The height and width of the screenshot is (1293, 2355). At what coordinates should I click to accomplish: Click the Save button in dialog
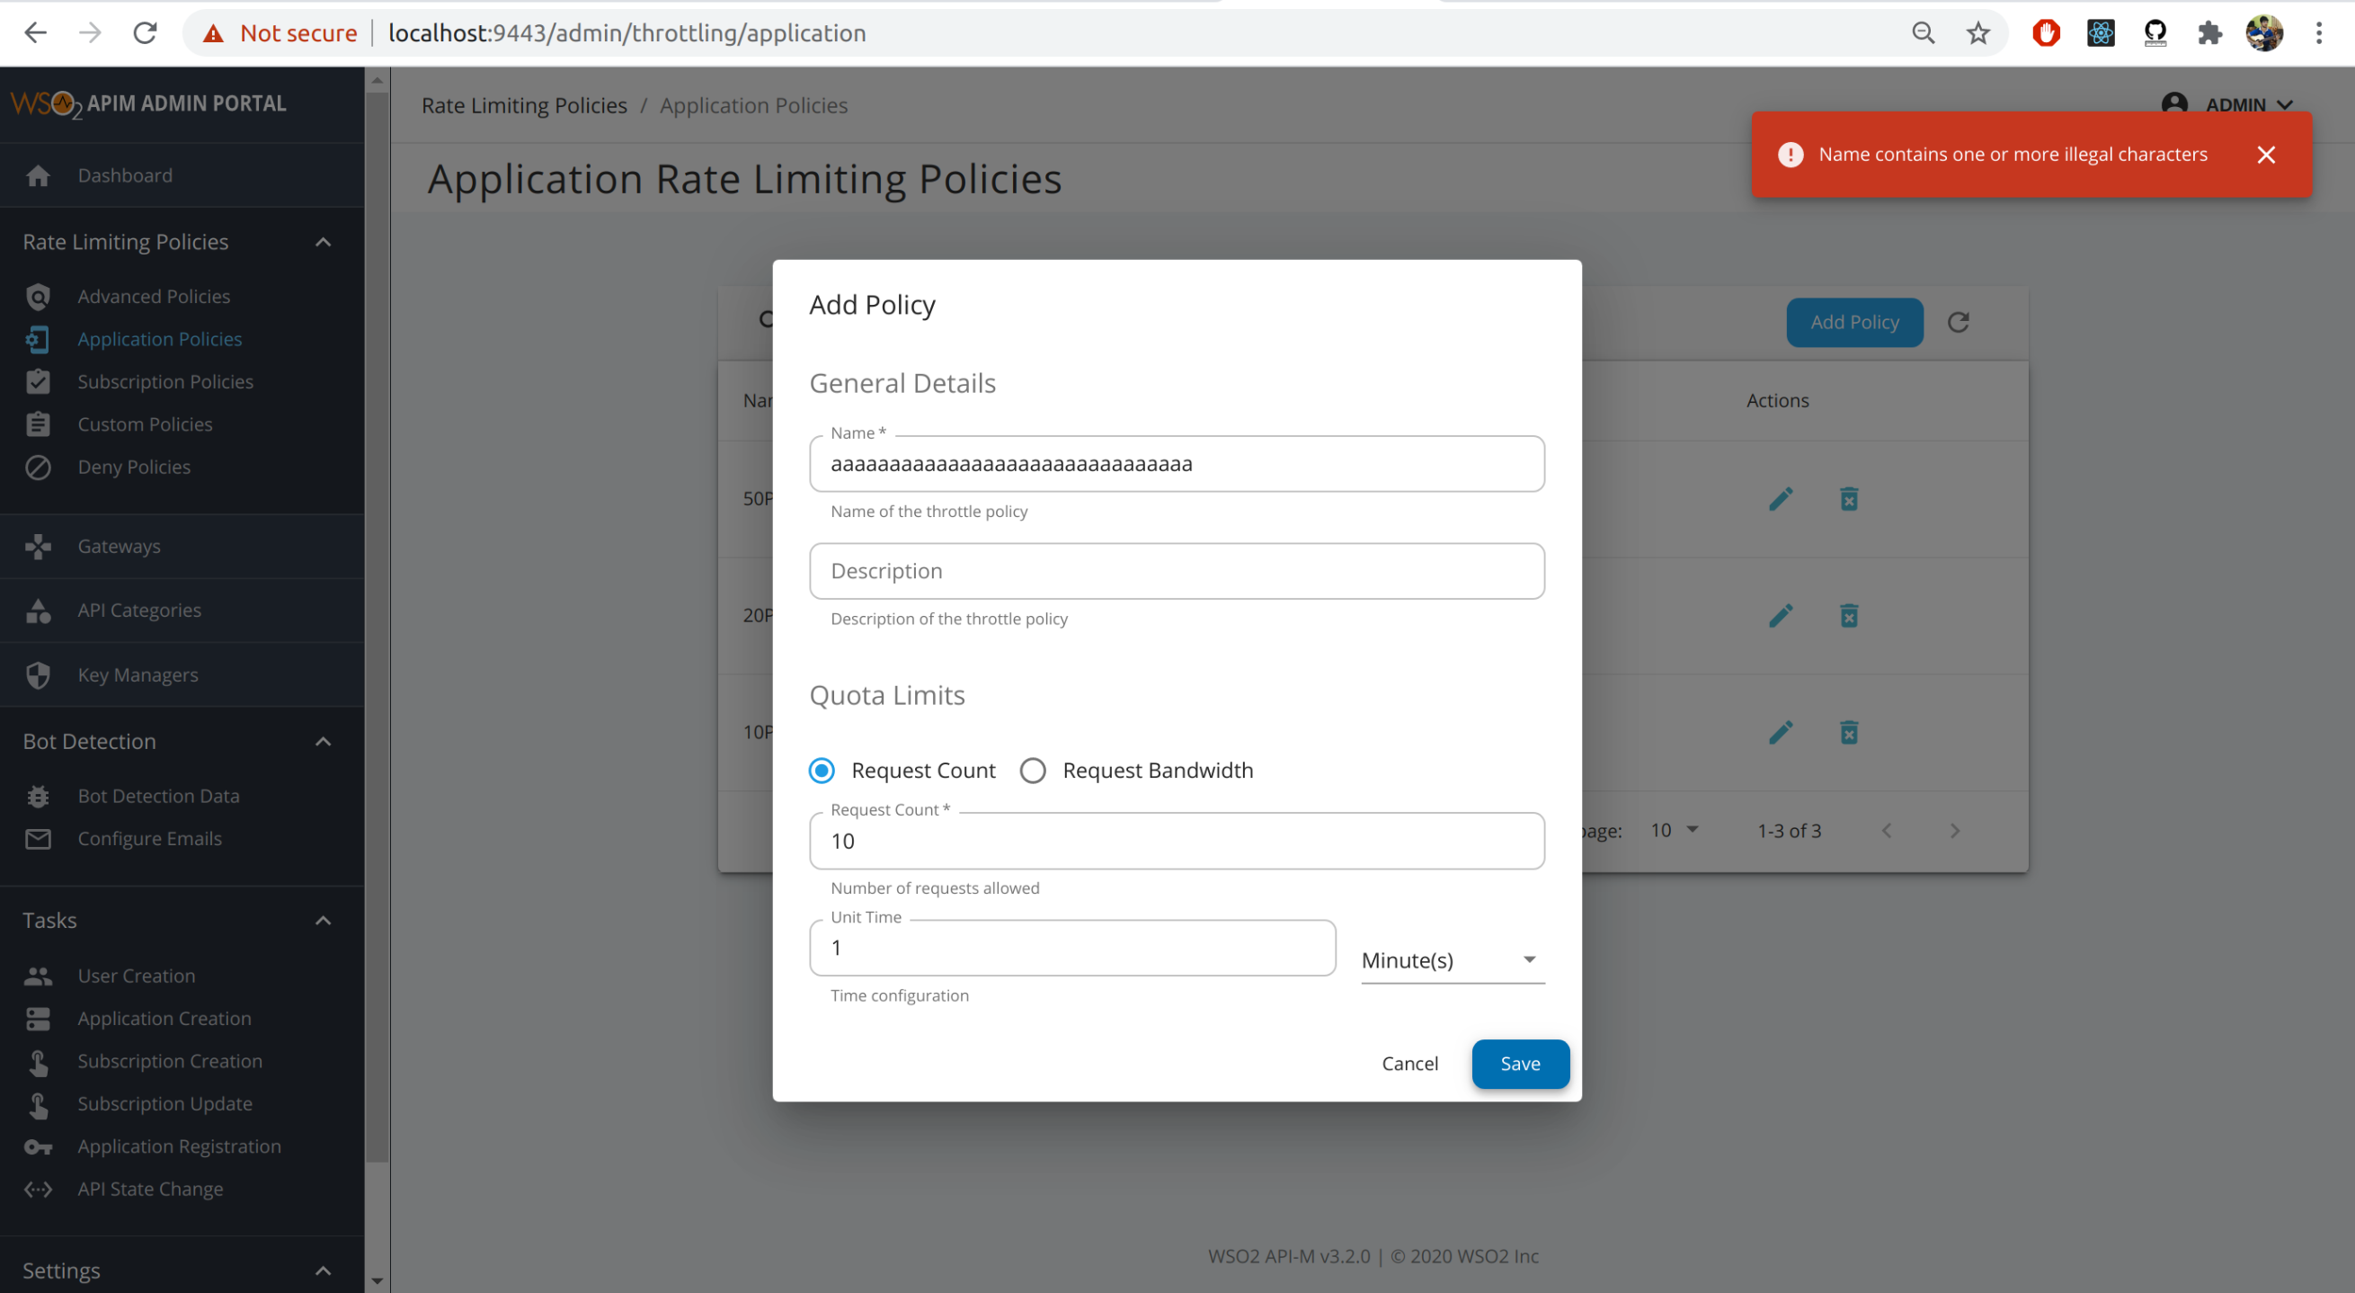(1519, 1064)
